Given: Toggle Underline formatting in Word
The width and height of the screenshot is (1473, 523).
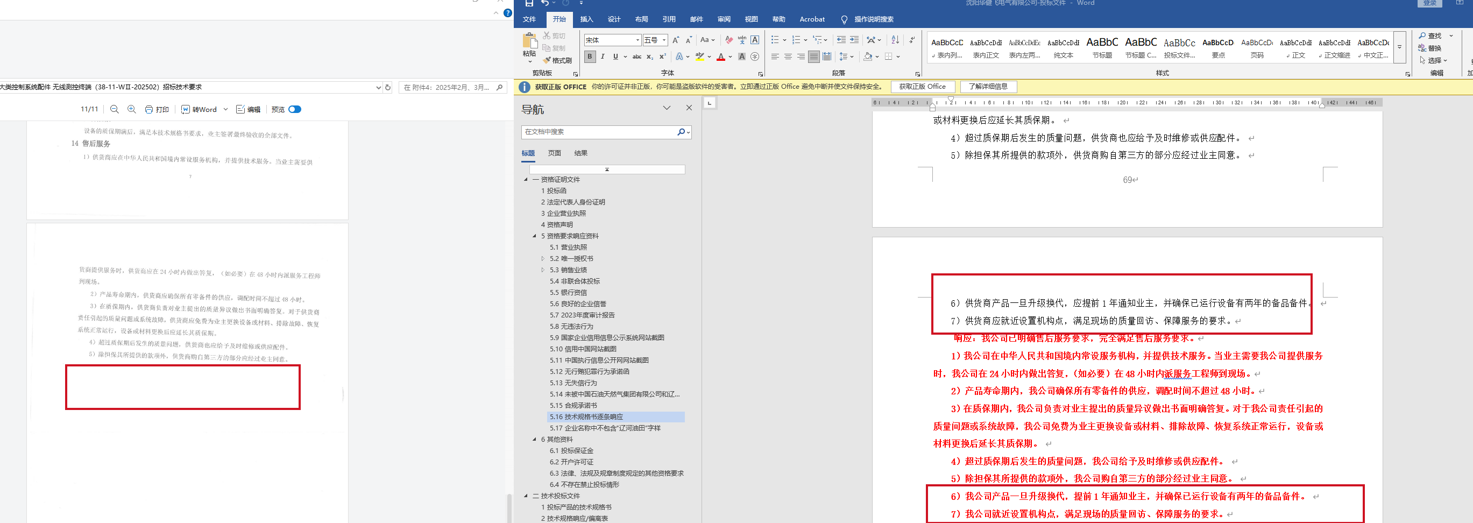Looking at the screenshot, I should (615, 56).
